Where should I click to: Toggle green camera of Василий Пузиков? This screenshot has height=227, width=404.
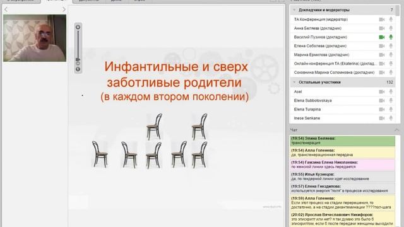pyautogui.click(x=381, y=37)
